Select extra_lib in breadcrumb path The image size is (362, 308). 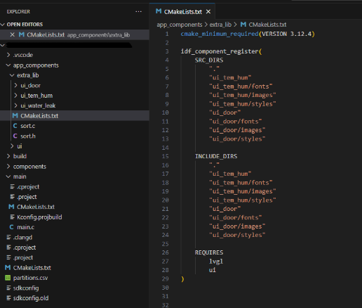point(220,25)
